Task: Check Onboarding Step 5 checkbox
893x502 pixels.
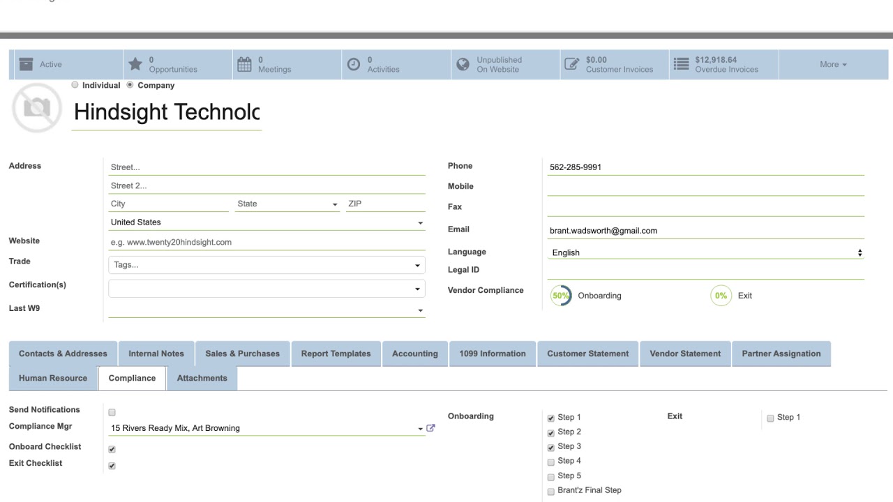Action: 551,477
